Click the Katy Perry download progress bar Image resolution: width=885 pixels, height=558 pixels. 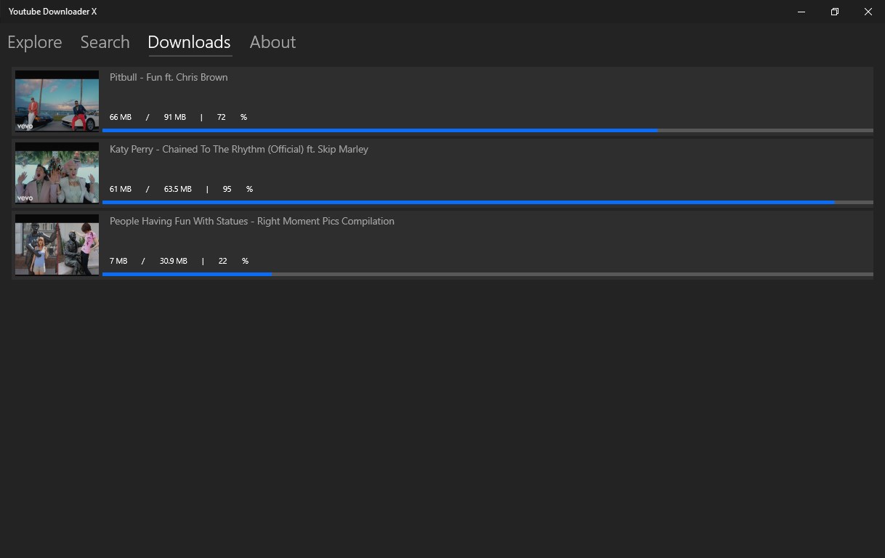(487, 202)
